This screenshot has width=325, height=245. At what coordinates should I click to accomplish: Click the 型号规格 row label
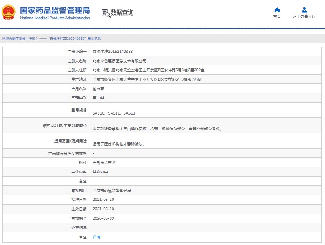coord(79,110)
